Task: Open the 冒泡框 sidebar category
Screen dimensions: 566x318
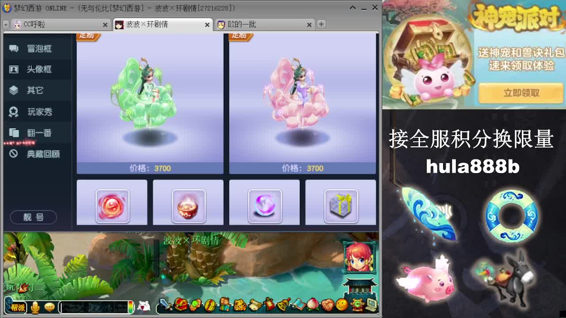Action: click(x=38, y=49)
